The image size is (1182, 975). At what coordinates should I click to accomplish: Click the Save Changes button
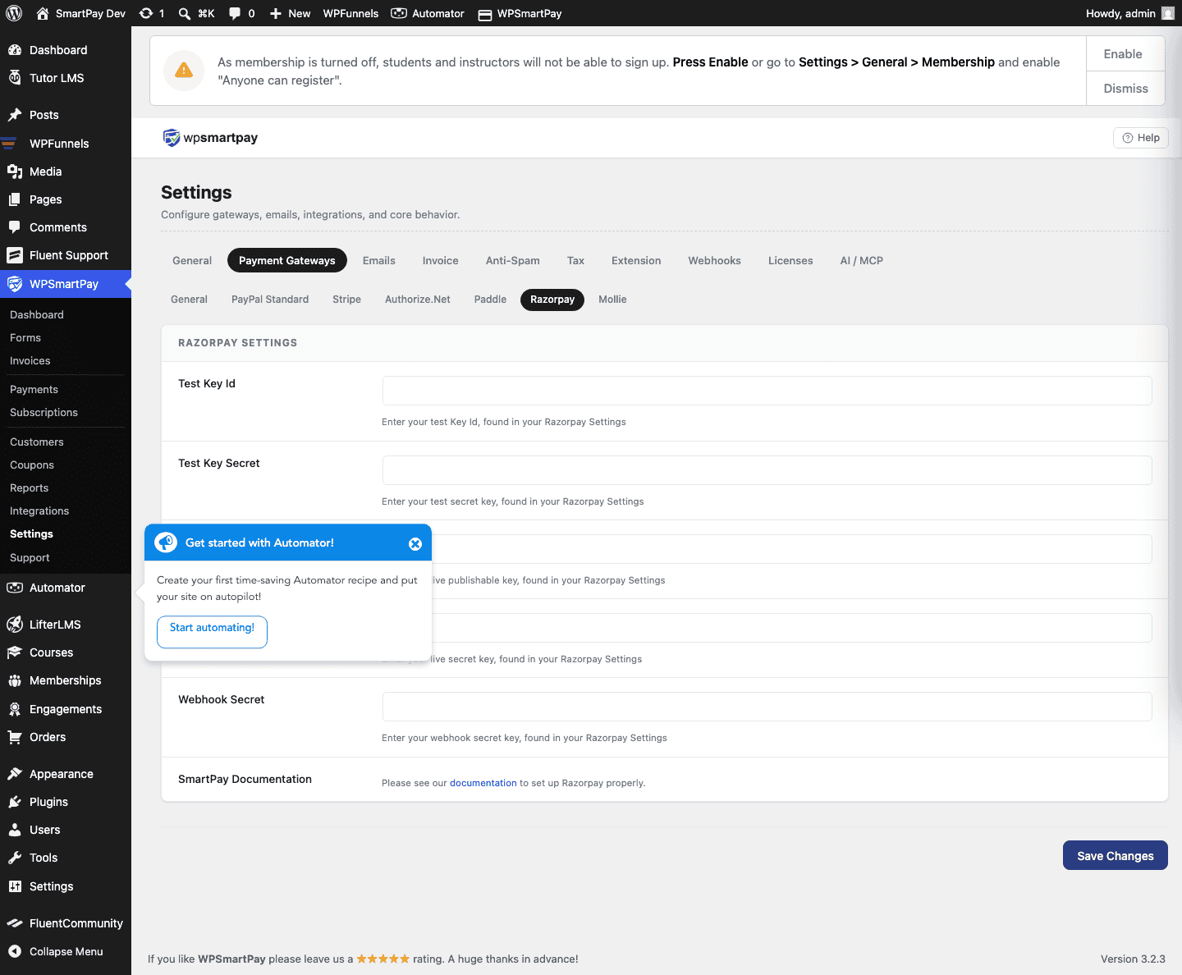click(x=1116, y=855)
